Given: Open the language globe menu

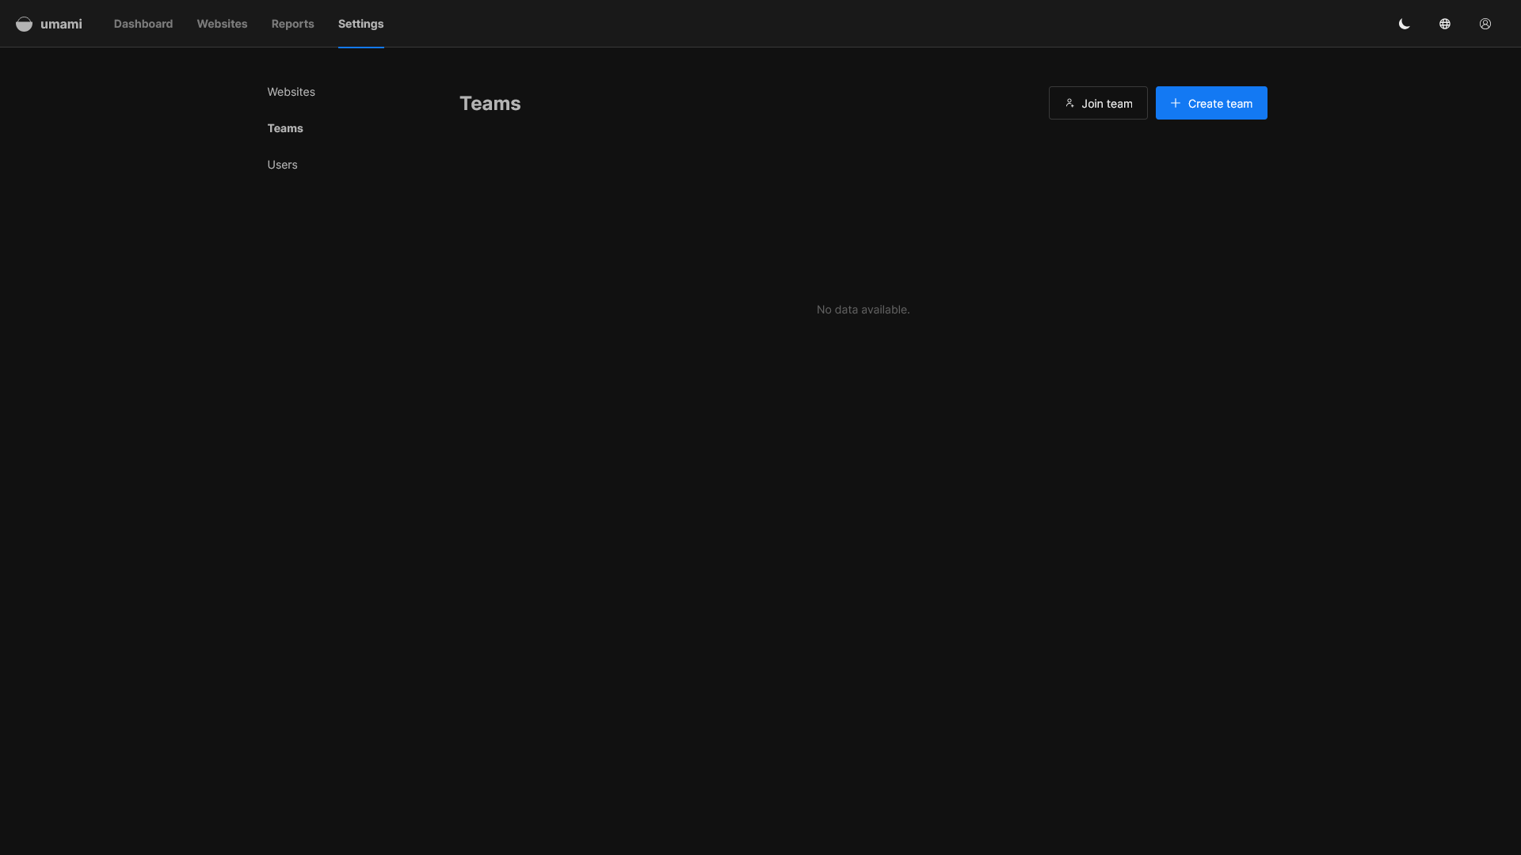Looking at the screenshot, I should (1445, 24).
